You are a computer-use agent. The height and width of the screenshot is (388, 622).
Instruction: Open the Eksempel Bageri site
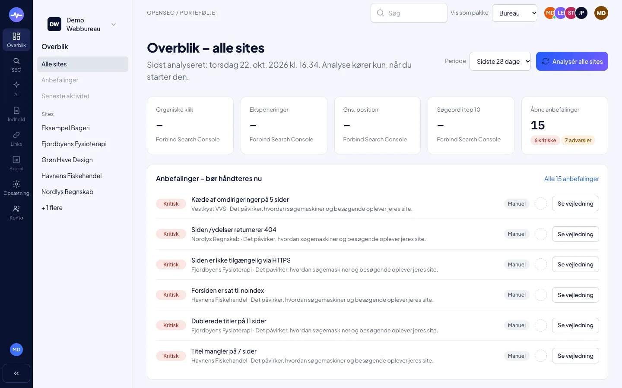pos(83,128)
